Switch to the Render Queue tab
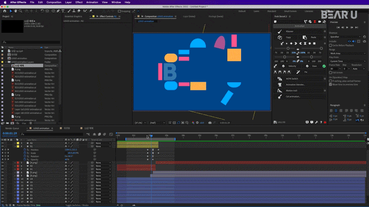 click(x=12, y=128)
